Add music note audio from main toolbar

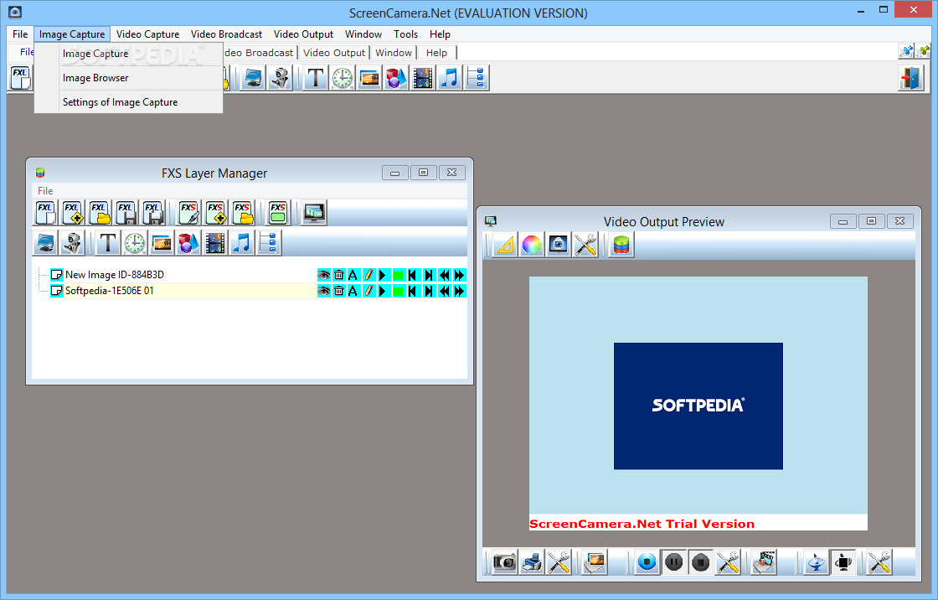click(450, 78)
